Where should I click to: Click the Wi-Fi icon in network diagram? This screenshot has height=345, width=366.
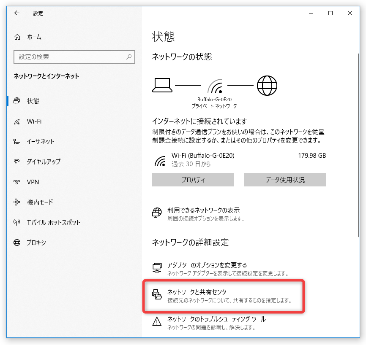pyautogui.click(x=215, y=86)
